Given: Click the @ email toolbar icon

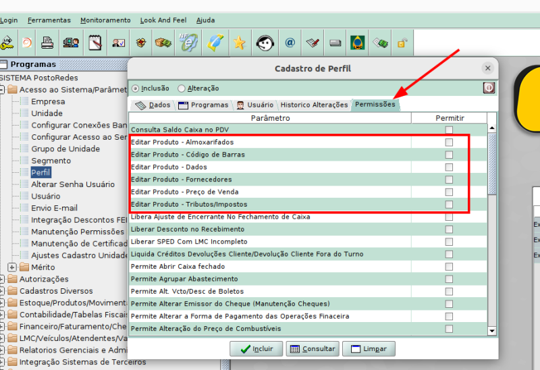Looking at the screenshot, I should tap(290, 43).
